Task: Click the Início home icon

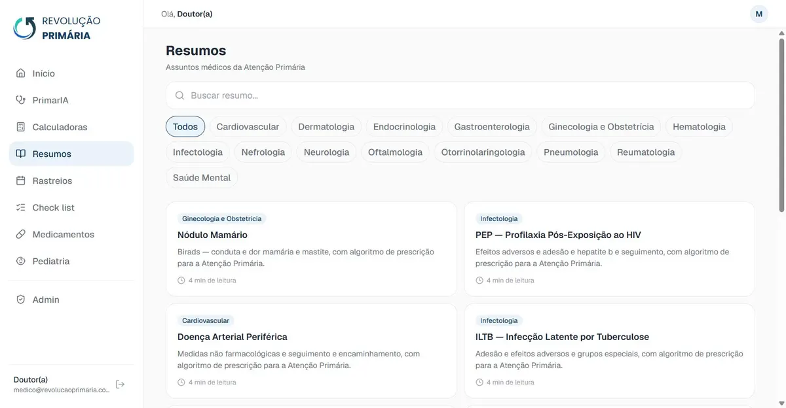Action: pos(20,73)
